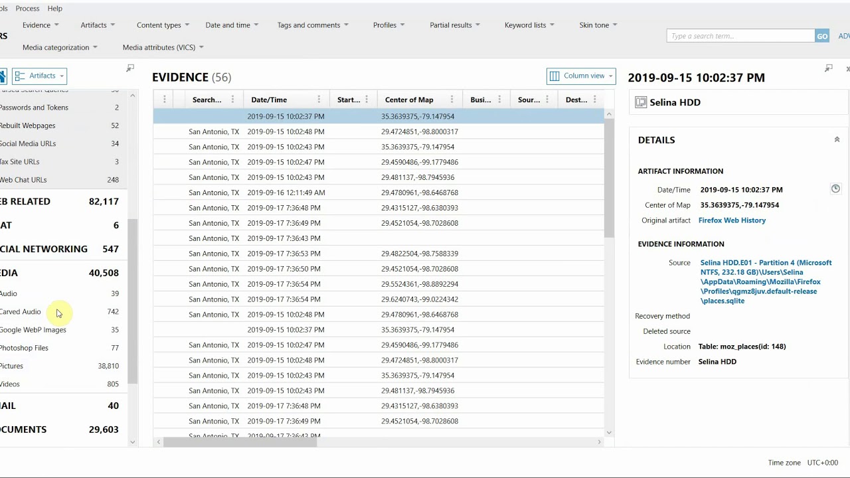This screenshot has width=850, height=478.
Task: Sort by the Date/Time column header
Action: coord(269,100)
